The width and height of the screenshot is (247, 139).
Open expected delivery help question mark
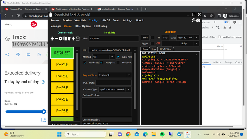coord(43,82)
